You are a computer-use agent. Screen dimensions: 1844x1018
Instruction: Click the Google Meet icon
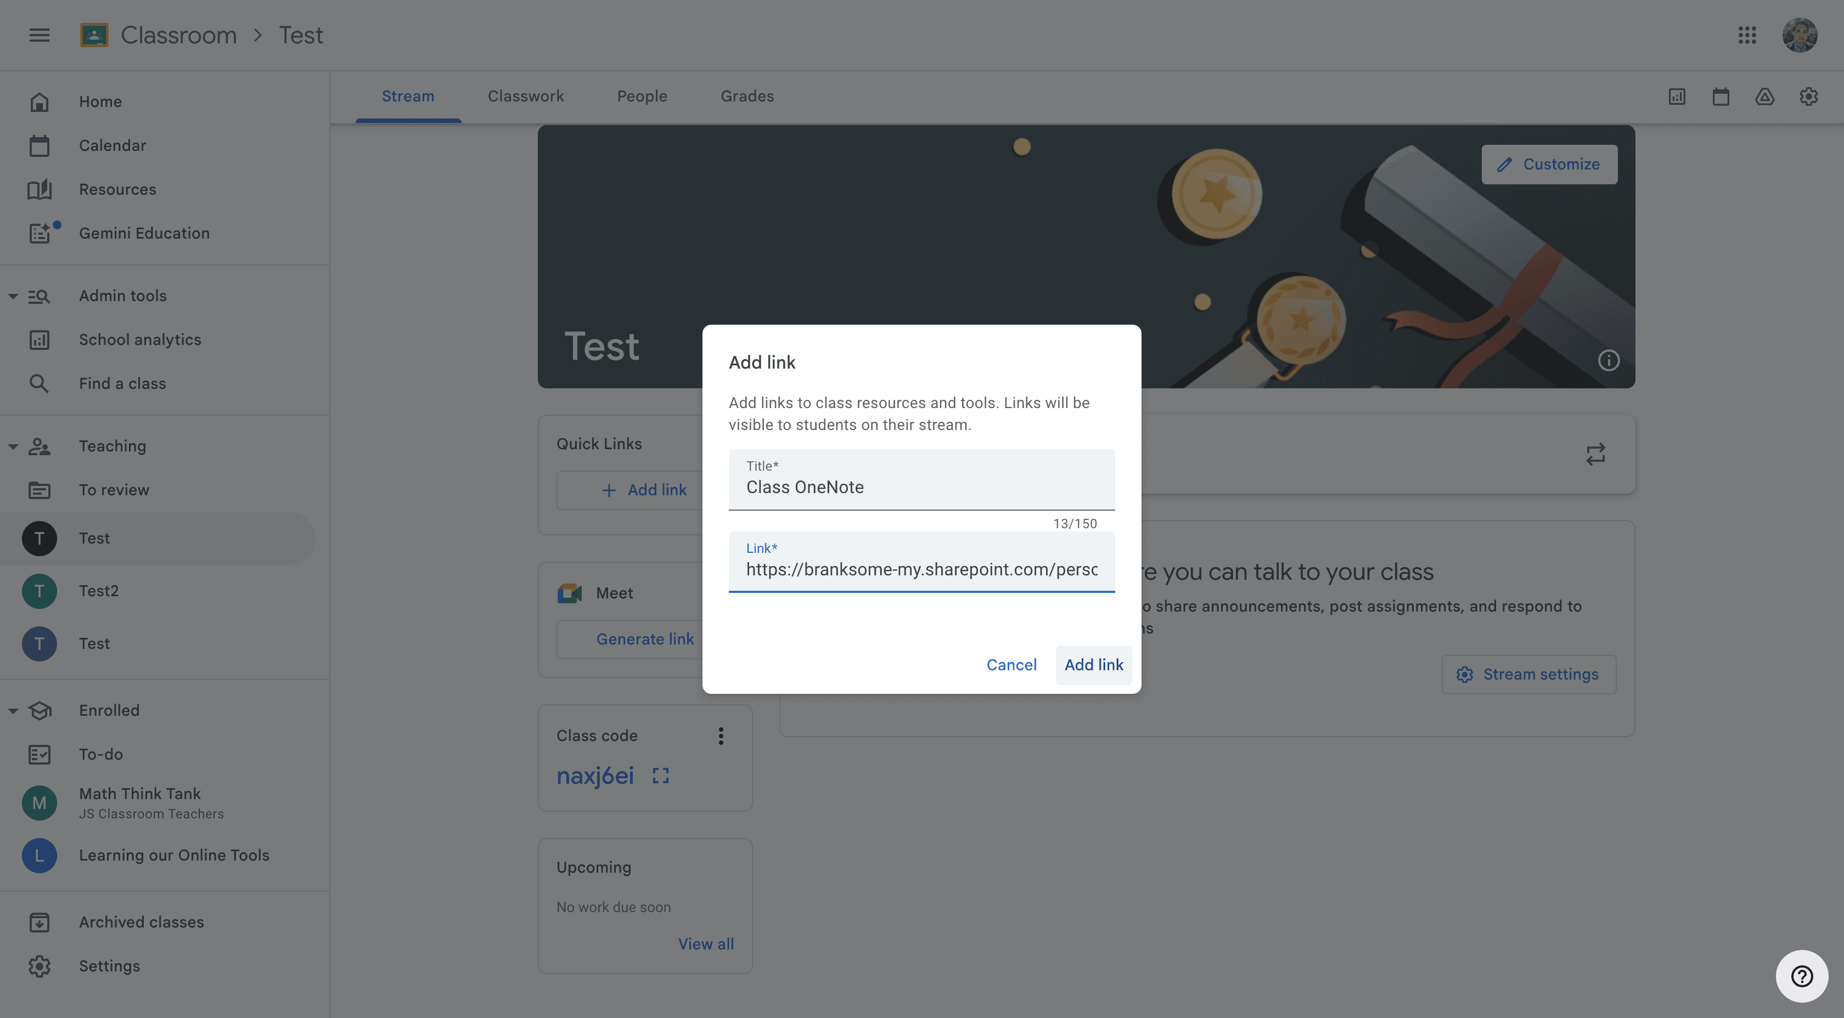pos(569,593)
